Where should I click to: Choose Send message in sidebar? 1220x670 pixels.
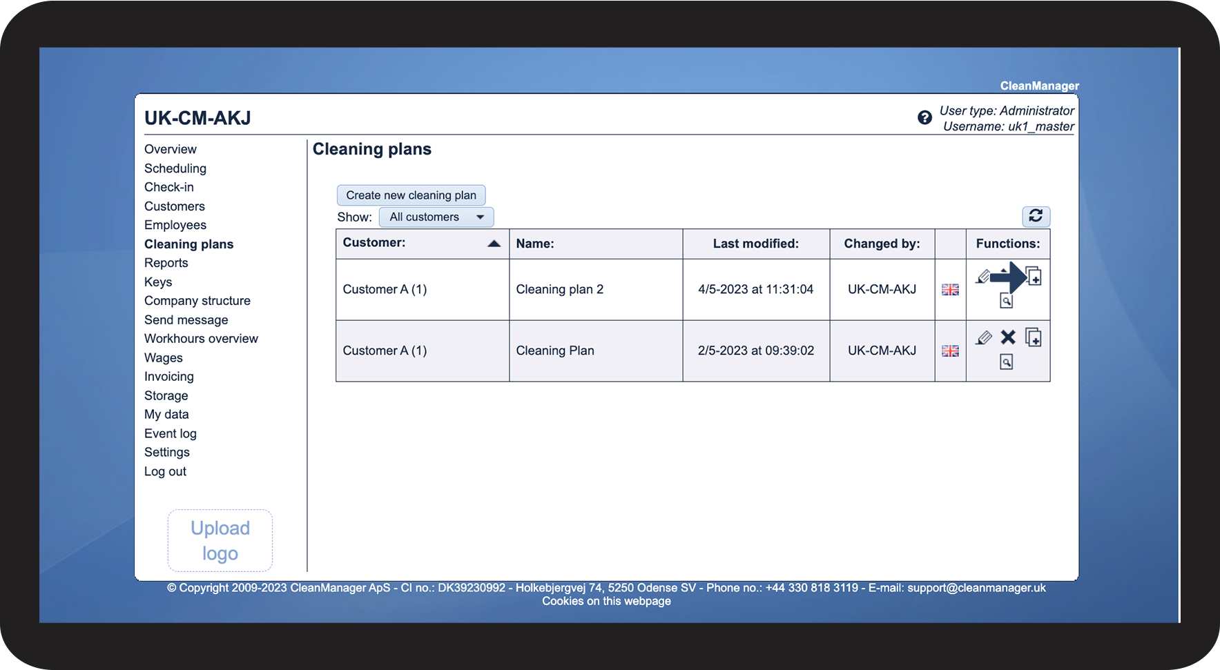[186, 320]
